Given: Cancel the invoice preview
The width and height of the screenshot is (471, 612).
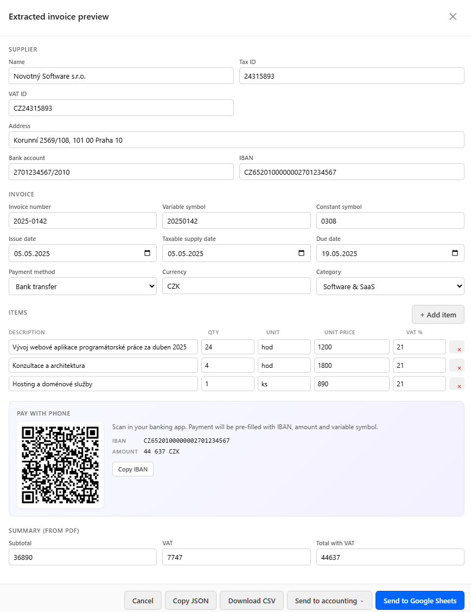Looking at the screenshot, I should tap(143, 600).
